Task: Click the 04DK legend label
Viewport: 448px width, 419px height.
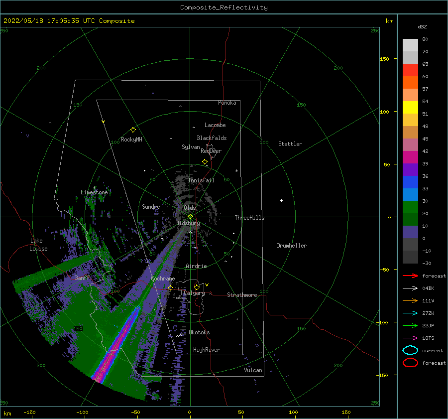Action: click(428, 288)
